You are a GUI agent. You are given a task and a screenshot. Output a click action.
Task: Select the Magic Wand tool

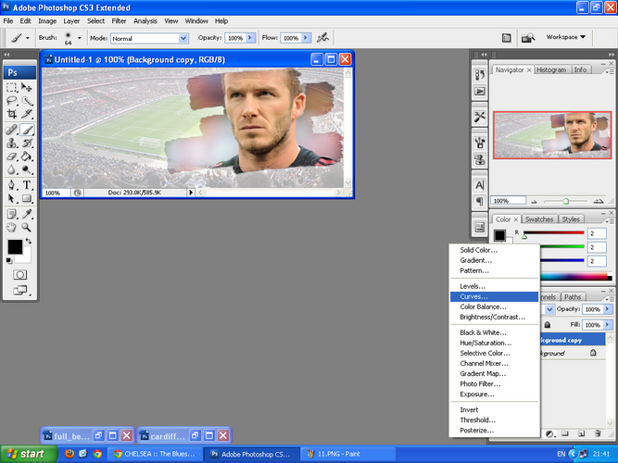tap(27, 101)
